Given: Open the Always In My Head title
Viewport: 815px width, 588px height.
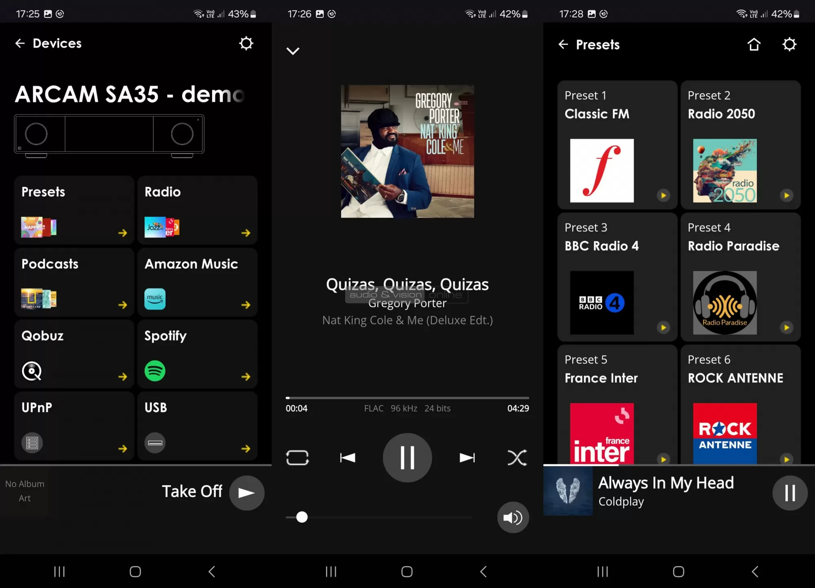Looking at the screenshot, I should (x=666, y=483).
